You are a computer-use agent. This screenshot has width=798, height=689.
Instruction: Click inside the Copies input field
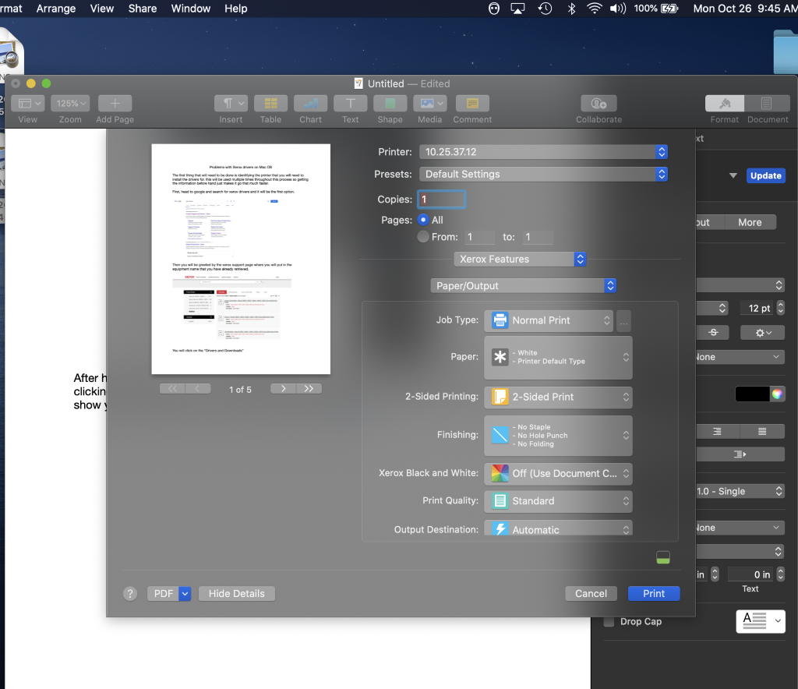[441, 199]
